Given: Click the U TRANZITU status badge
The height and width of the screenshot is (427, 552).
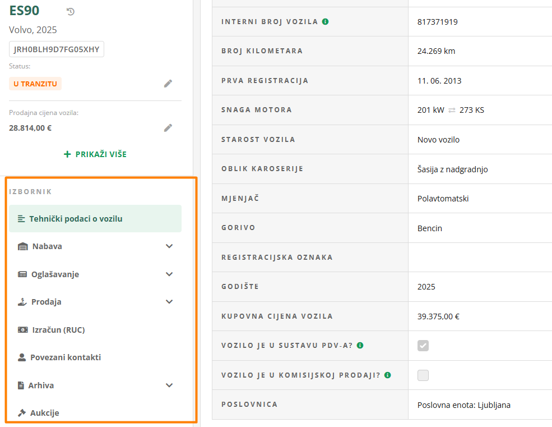Looking at the screenshot, I should click(35, 84).
